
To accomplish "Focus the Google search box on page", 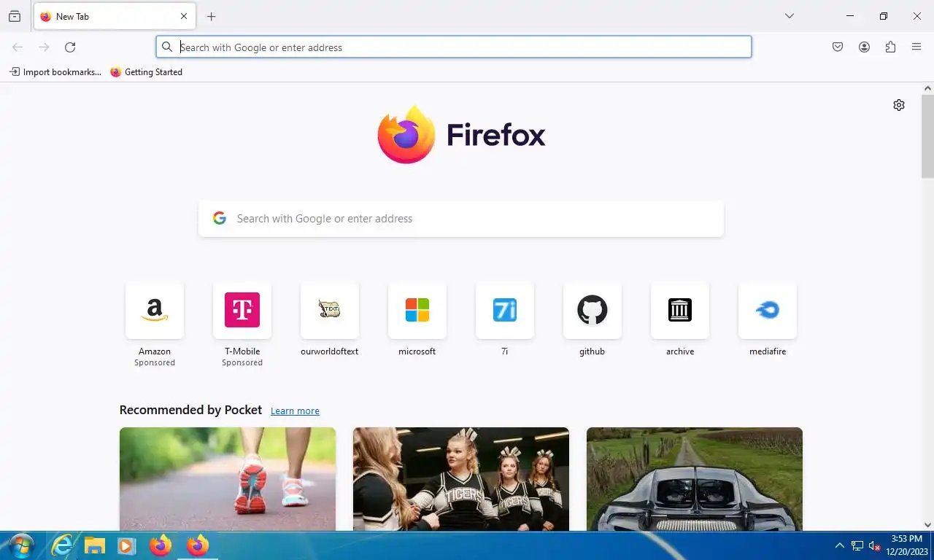I will (461, 219).
